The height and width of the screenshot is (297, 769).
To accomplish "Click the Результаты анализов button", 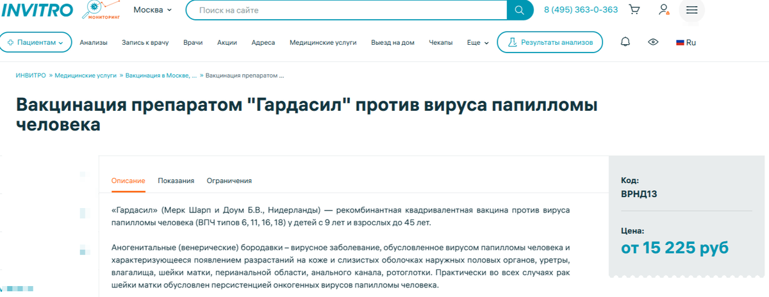I will pos(550,42).
